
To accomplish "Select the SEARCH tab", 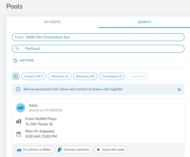I will 144,22.
